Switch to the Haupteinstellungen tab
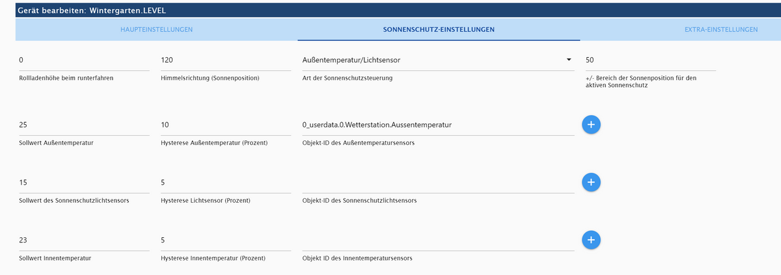This screenshot has width=781, height=275. [156, 30]
